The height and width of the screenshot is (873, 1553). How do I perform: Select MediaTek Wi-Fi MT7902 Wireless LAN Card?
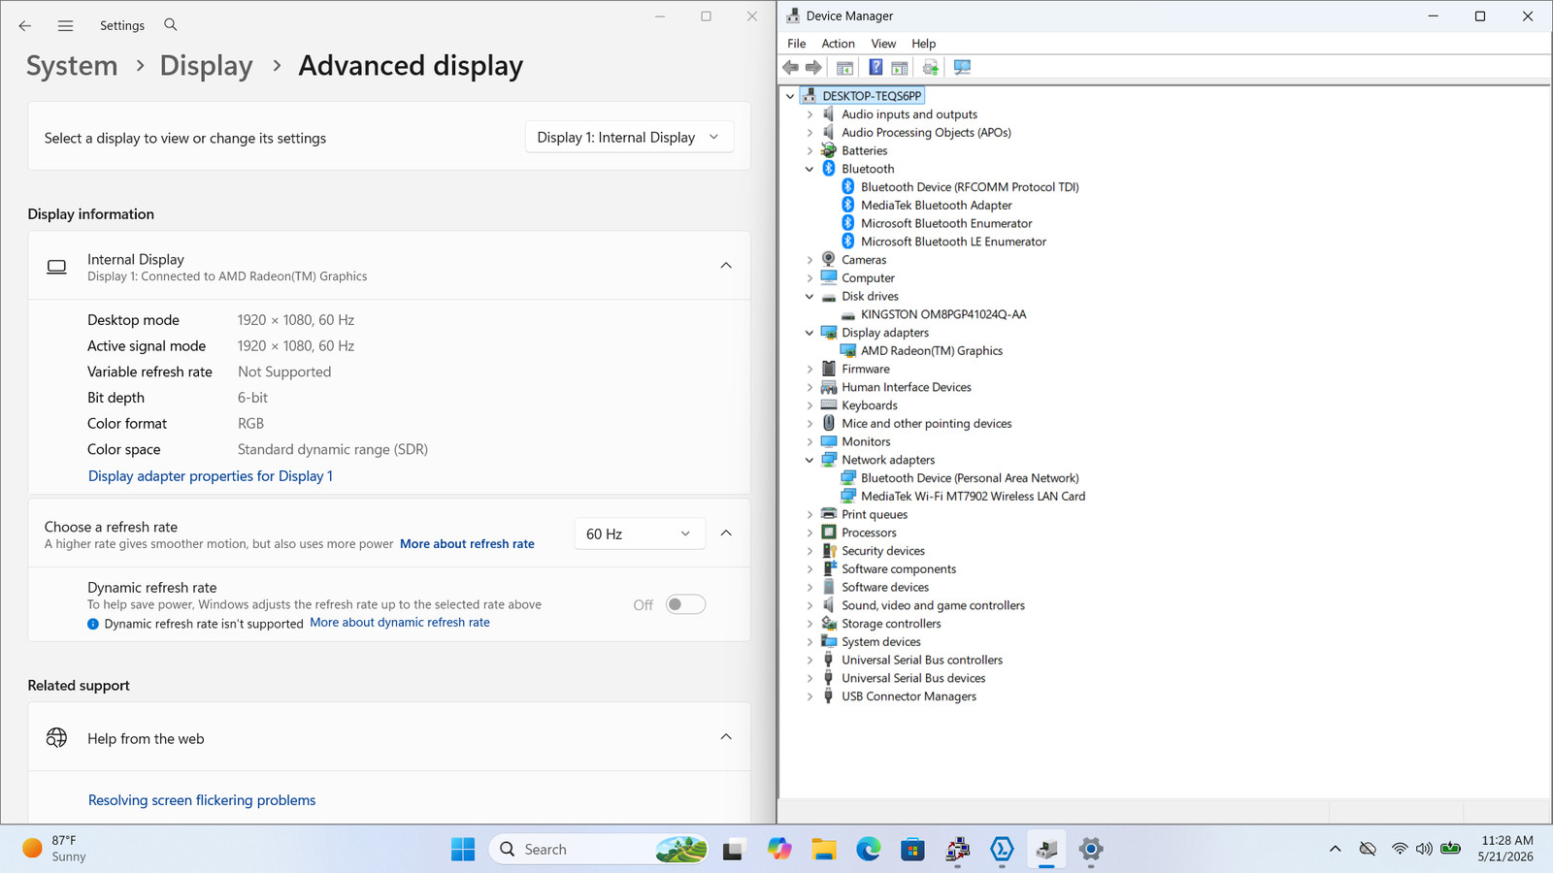973,496
